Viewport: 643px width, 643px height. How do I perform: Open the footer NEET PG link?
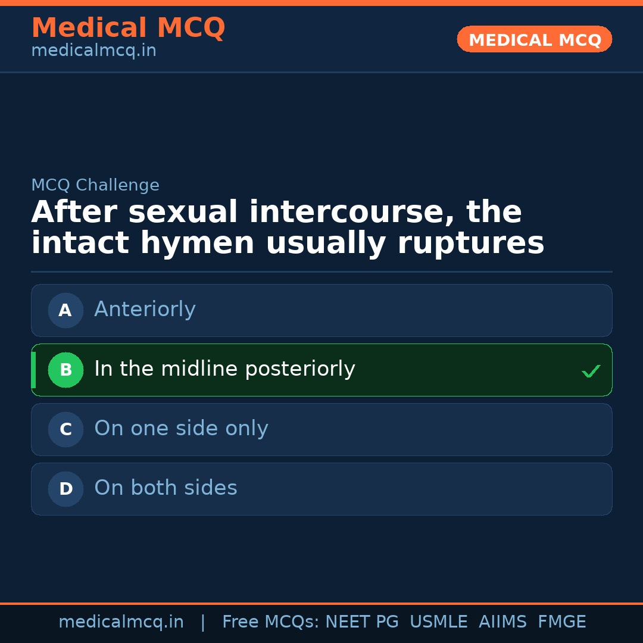pos(361,622)
